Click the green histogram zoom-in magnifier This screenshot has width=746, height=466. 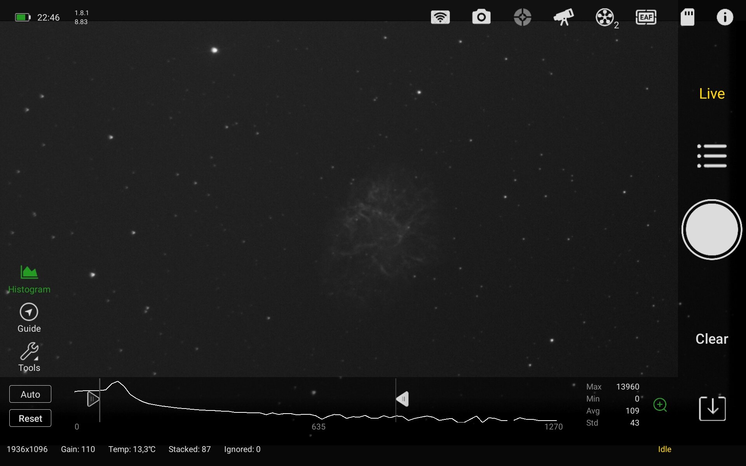click(x=660, y=405)
